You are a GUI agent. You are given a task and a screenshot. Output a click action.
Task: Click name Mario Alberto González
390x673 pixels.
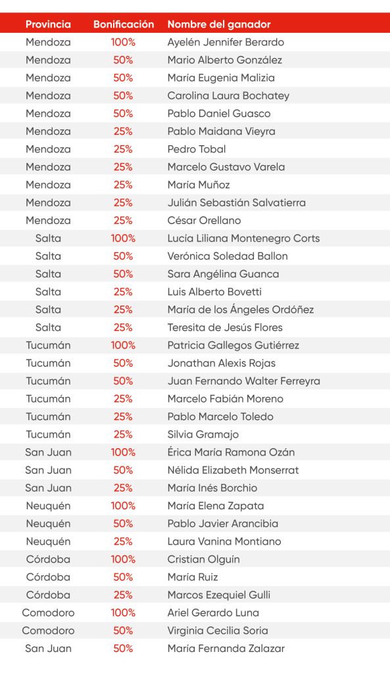click(x=225, y=60)
